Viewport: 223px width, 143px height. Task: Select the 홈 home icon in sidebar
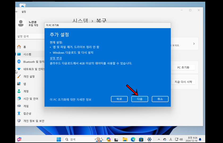coord(19,47)
